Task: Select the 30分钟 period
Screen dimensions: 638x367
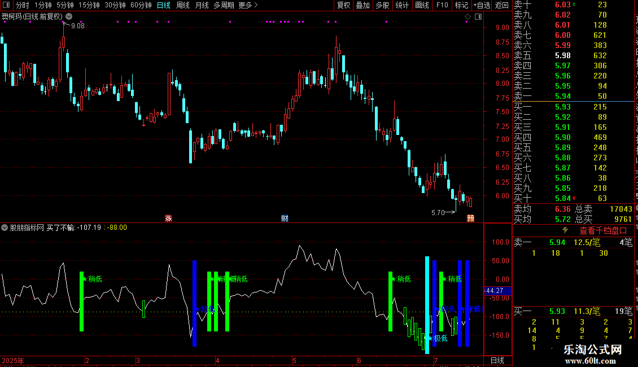Action: click(115, 5)
